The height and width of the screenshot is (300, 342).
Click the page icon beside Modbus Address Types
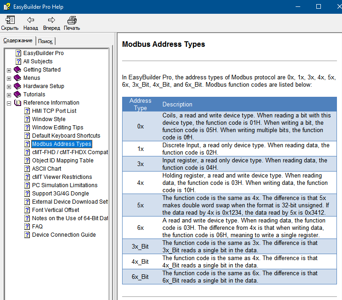[27, 144]
